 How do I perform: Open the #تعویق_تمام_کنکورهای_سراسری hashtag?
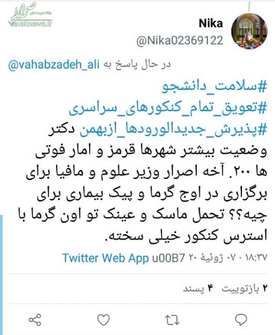tap(168, 108)
